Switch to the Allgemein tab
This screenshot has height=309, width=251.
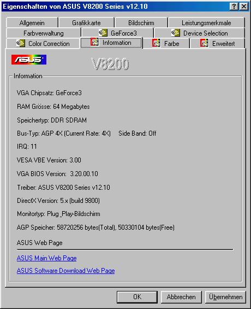pyautogui.click(x=32, y=23)
